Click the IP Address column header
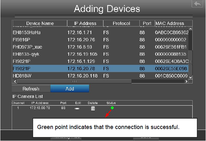206x141 pixels. coord(85,23)
